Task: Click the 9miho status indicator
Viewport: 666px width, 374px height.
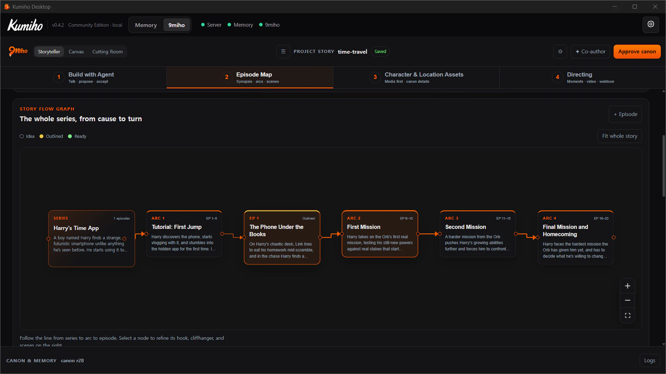Action: tap(269, 25)
